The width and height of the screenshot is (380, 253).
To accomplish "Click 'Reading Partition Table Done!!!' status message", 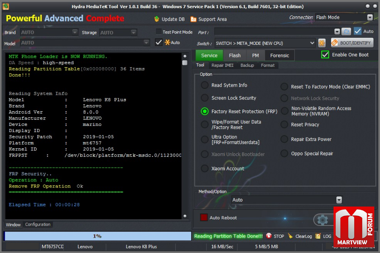I will (228, 236).
